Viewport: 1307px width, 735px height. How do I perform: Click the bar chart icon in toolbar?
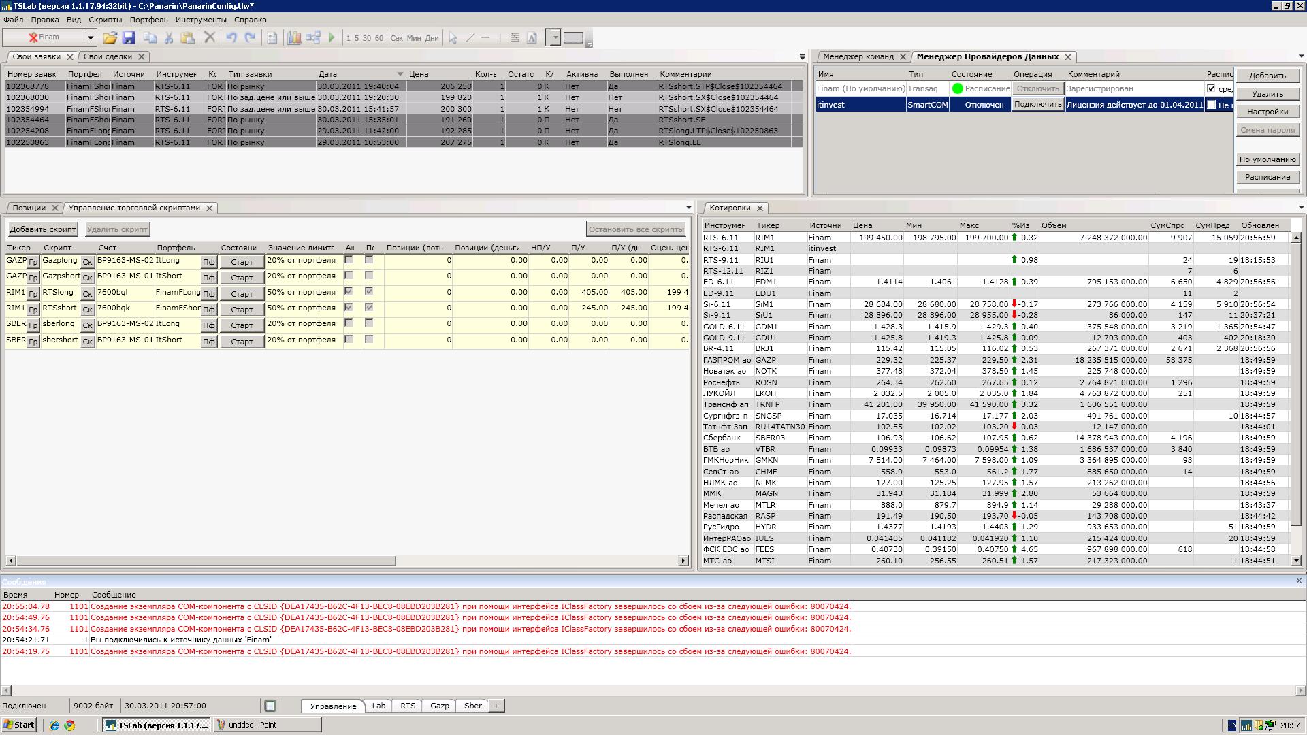(x=294, y=38)
